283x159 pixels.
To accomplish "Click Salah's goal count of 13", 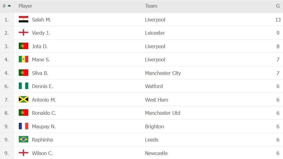I will pos(278,20).
